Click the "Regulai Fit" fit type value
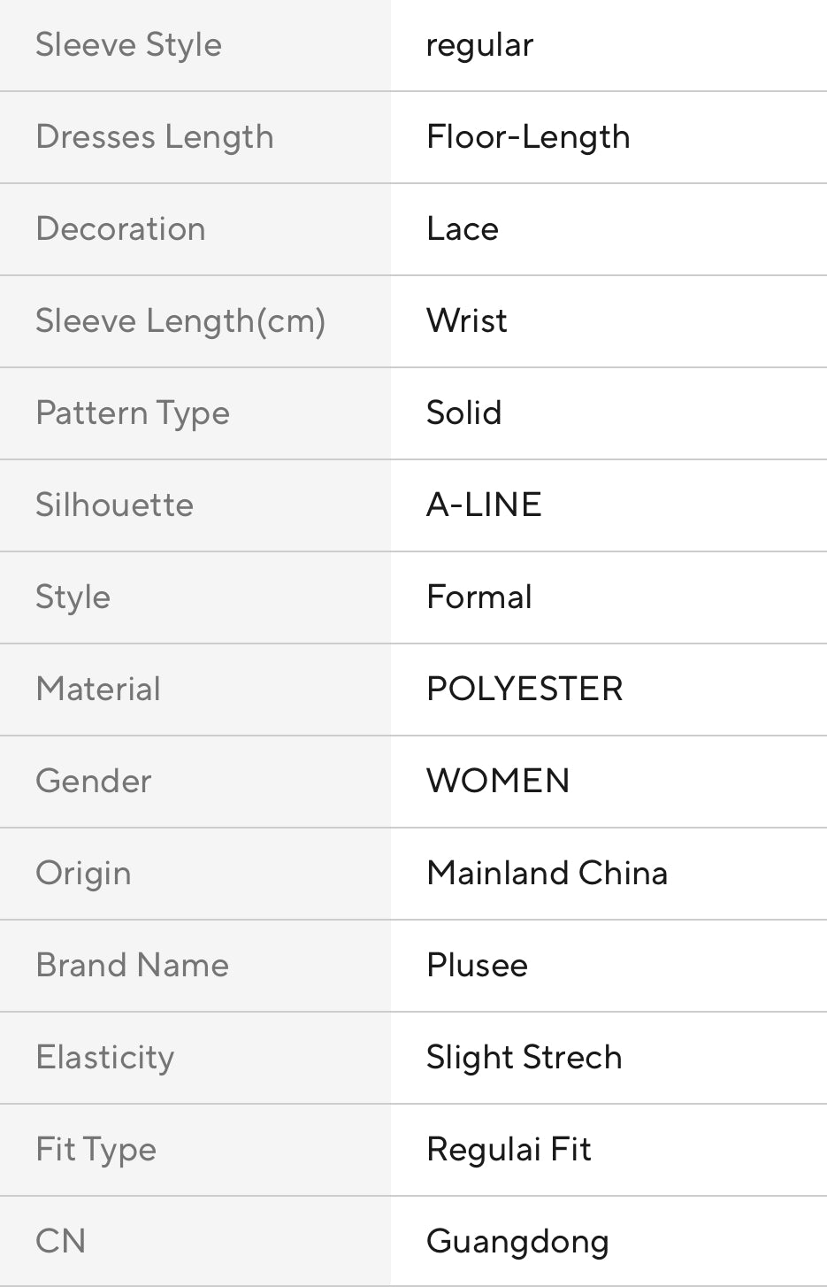The width and height of the screenshot is (827, 1287). [x=509, y=1150]
